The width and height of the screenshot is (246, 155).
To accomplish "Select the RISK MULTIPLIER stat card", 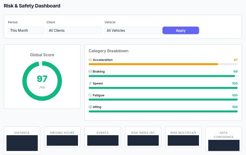I will [x=183, y=137].
